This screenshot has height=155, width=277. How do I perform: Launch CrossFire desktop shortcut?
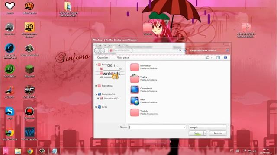point(29,92)
